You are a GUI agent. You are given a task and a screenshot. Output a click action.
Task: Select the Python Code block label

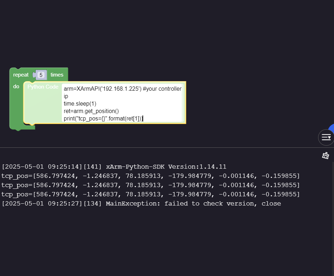click(x=43, y=87)
